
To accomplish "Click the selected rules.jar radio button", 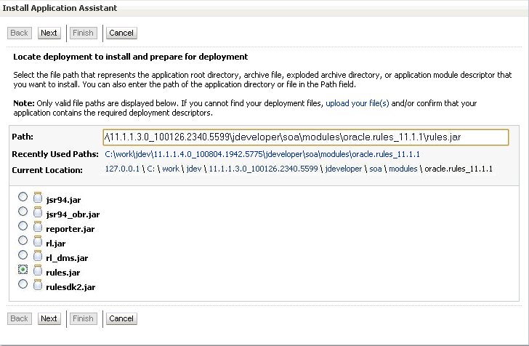I will [x=23, y=269].
